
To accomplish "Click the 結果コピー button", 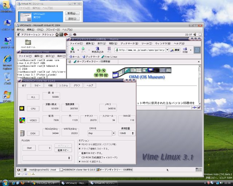I will (x=63, y=150).
